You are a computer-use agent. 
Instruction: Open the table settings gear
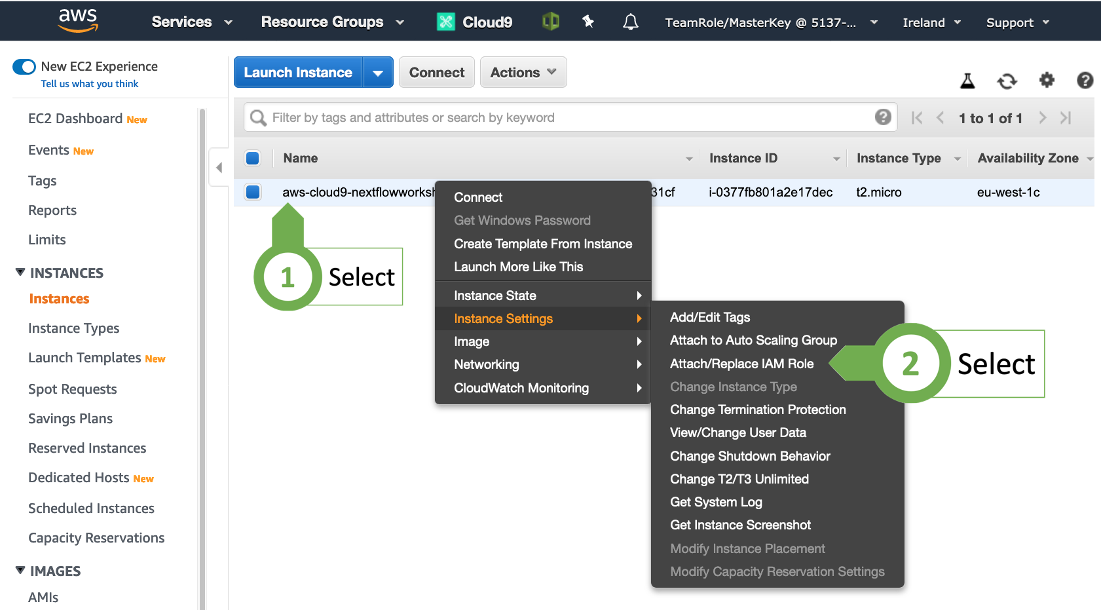click(x=1047, y=80)
